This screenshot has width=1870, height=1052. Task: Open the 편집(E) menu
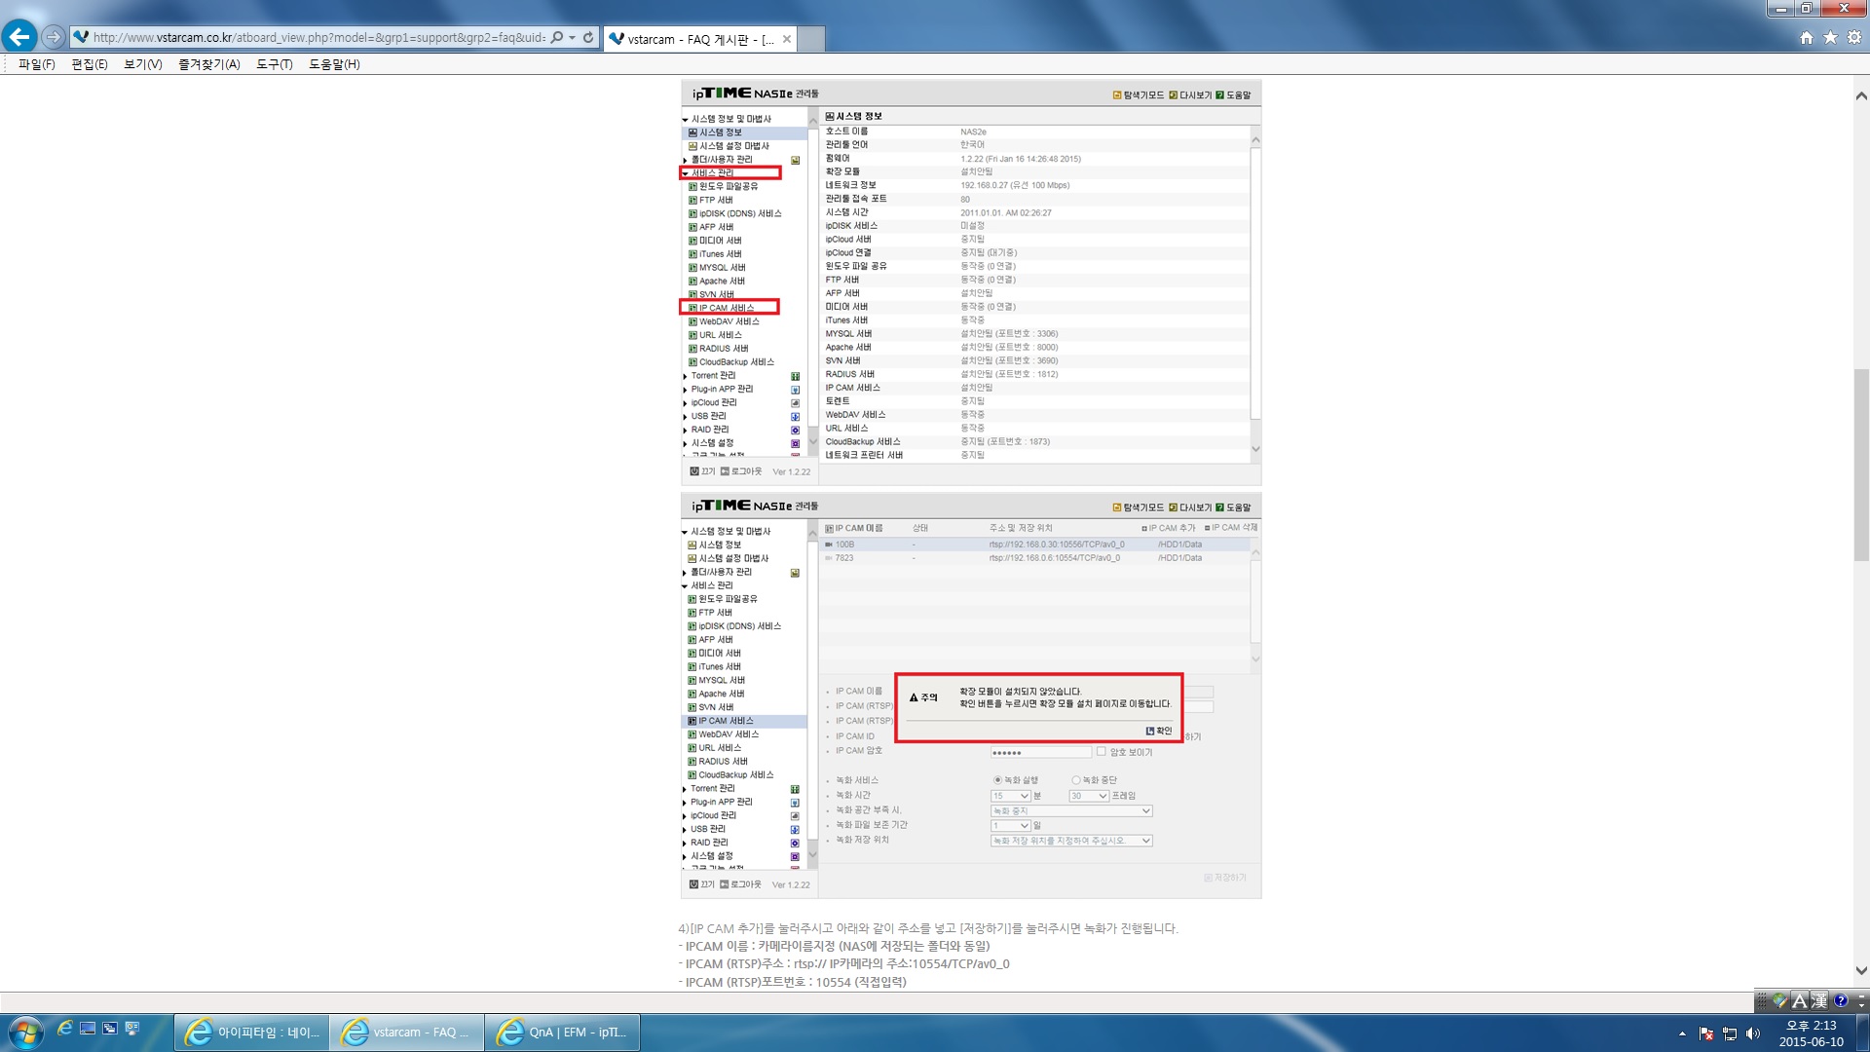coord(89,64)
